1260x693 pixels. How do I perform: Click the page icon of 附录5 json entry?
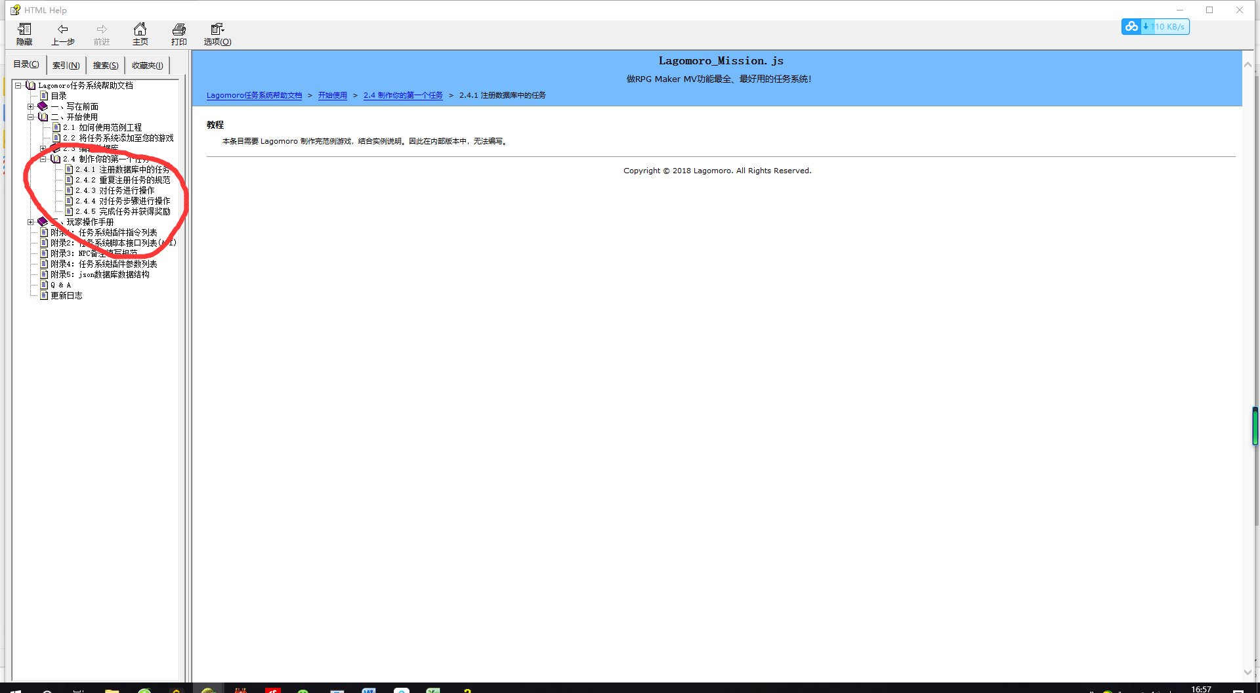(x=44, y=274)
